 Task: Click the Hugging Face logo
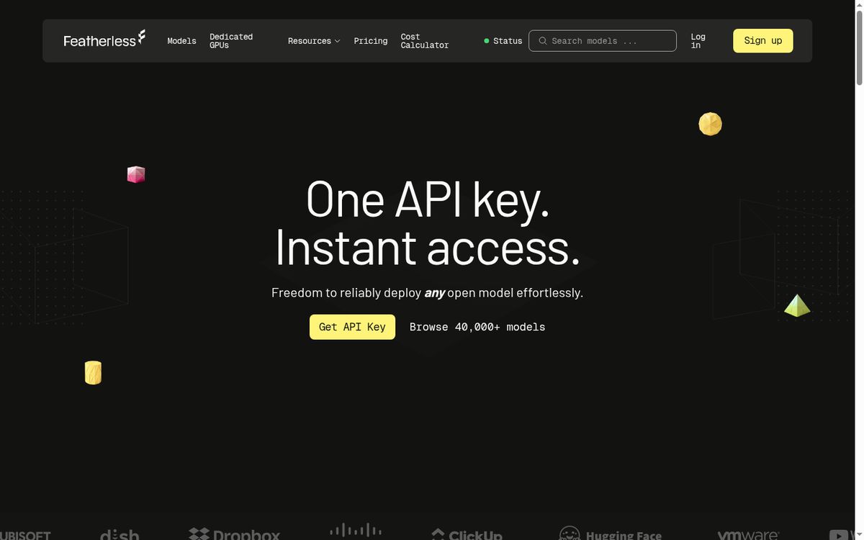click(x=611, y=534)
